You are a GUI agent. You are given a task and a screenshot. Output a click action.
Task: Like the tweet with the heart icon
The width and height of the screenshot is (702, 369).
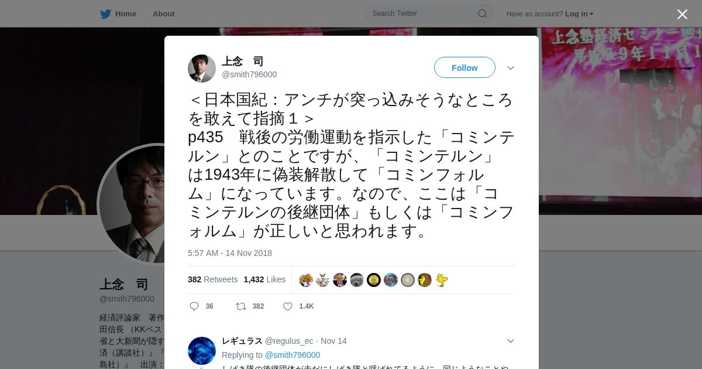[288, 306]
